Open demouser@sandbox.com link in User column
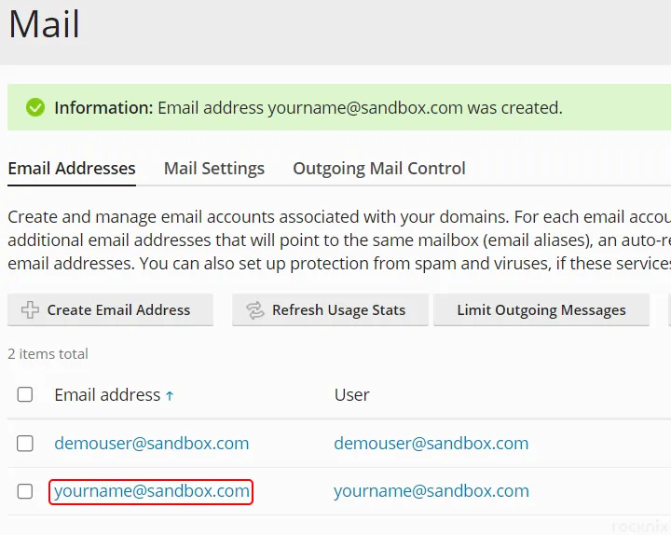The height and width of the screenshot is (535, 671). click(x=431, y=444)
